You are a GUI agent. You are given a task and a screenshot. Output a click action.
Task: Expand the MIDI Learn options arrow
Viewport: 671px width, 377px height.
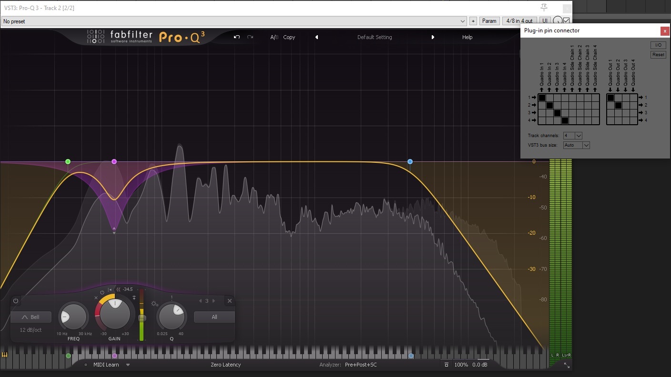click(x=127, y=365)
